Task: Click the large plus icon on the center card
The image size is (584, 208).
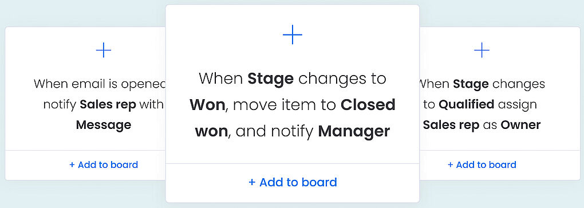Action: (293, 34)
